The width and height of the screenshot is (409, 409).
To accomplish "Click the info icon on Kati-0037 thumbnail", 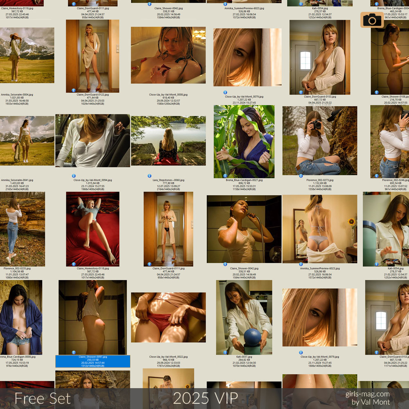I will pyautogui.click(x=225, y=352).
